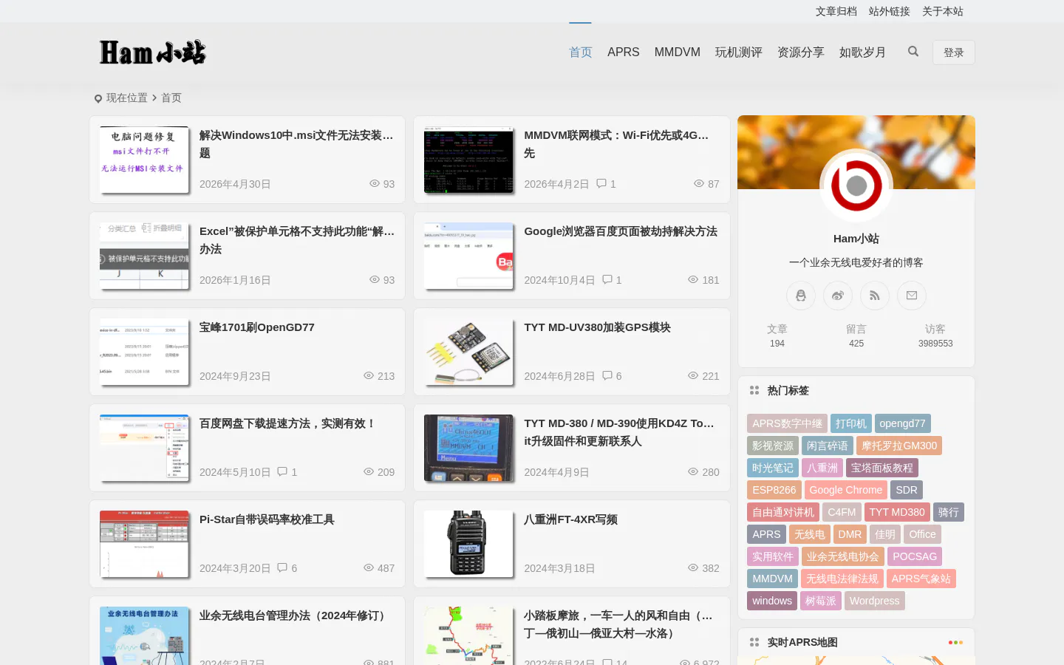This screenshot has height=665, width=1064.
Task: Select the opengd77 tag
Action: pos(902,423)
